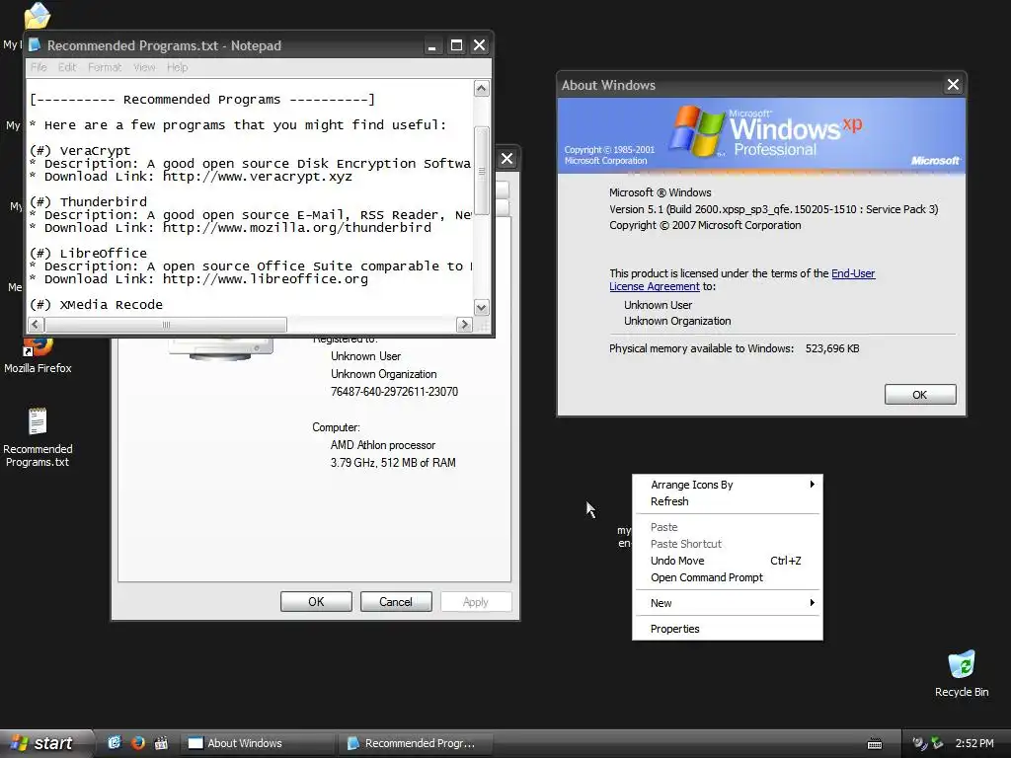Viewport: 1011px width, 758px height.
Task: Launch Firefox from the Quick Launch bar
Action: 138,743
